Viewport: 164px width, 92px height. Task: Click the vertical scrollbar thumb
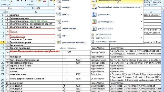[162, 48]
